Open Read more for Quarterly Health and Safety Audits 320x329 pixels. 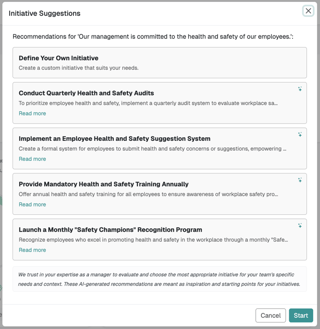pyautogui.click(x=32, y=113)
